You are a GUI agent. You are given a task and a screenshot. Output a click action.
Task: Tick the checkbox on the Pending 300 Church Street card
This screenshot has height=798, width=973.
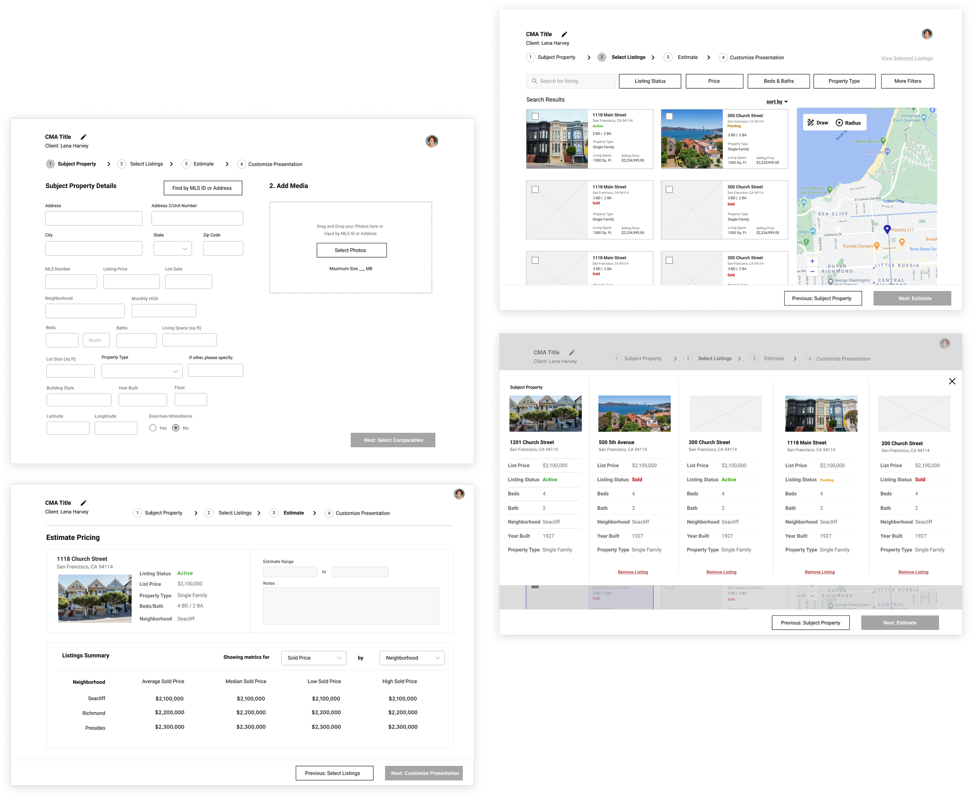tap(669, 117)
